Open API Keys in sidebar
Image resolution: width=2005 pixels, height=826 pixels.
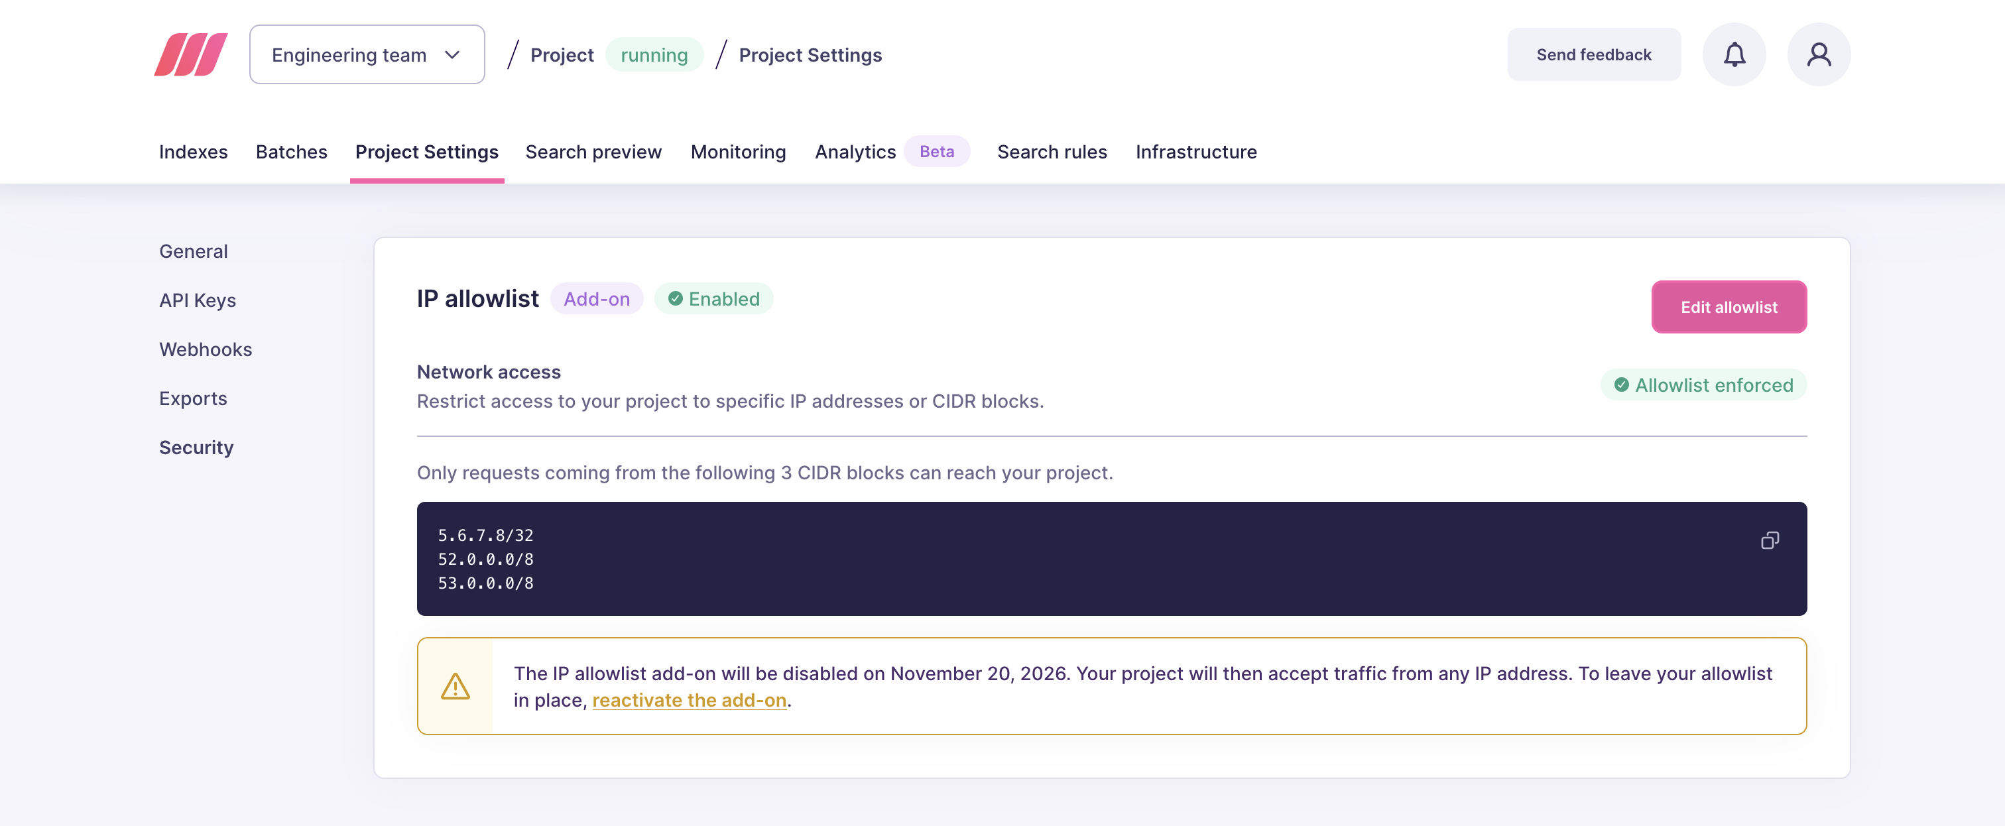[x=197, y=300]
